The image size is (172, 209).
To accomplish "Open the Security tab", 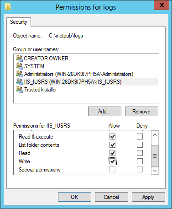I will click(x=19, y=22).
